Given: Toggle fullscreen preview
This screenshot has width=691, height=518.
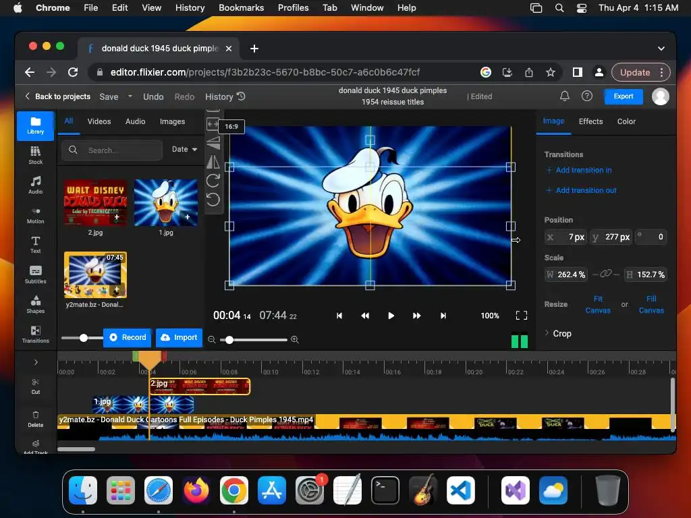Looking at the screenshot, I should 522,316.
